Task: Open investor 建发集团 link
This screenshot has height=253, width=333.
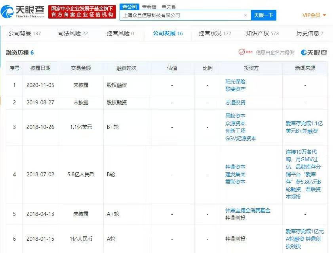Action: 235,174
